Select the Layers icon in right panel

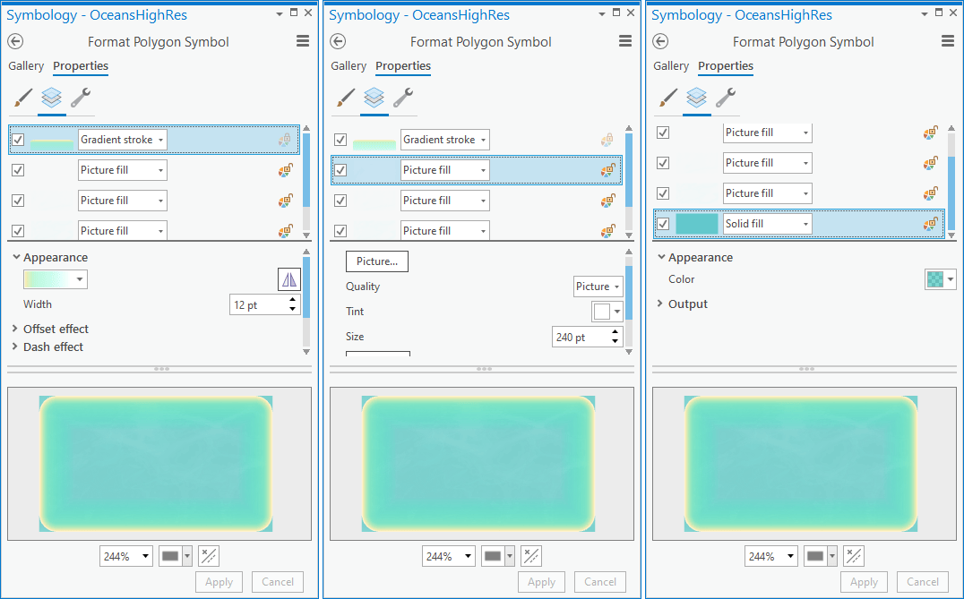pos(696,97)
